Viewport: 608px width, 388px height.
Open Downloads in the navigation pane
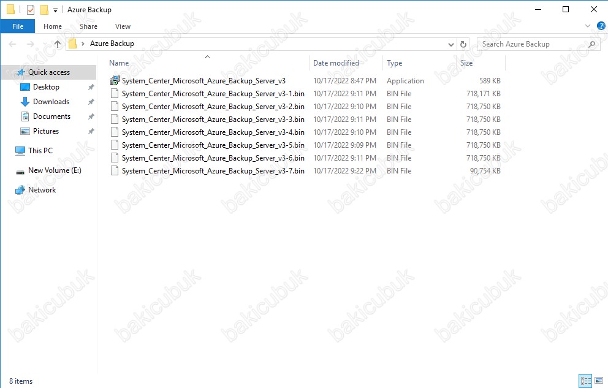[51, 102]
